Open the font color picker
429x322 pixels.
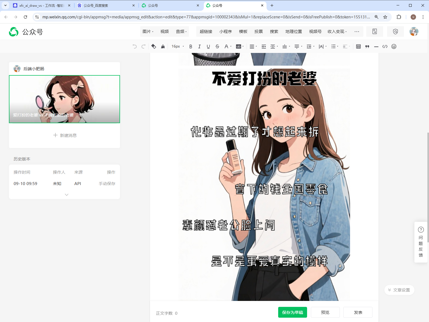228,46
